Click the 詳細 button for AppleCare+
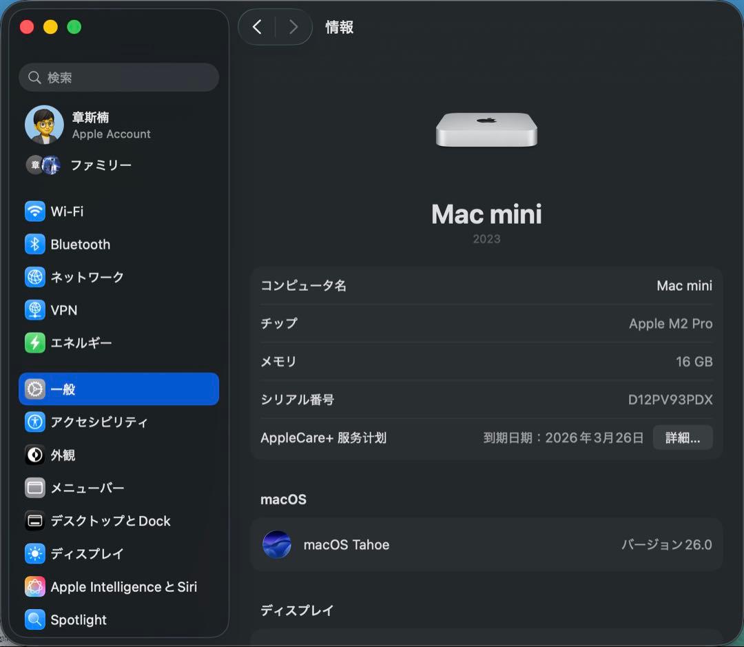Viewport: 744px width, 647px height. pyautogui.click(x=683, y=437)
